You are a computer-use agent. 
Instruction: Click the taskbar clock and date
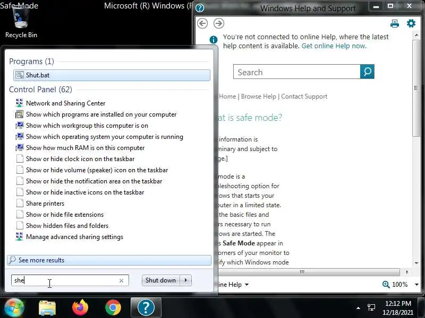coord(398,308)
